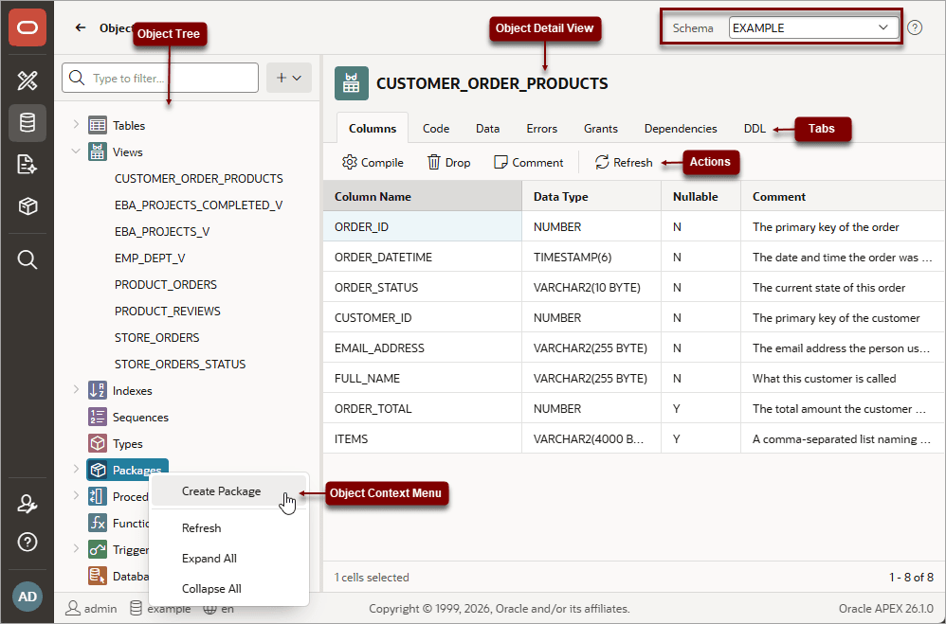Choose Create Package from context menu

click(x=228, y=491)
